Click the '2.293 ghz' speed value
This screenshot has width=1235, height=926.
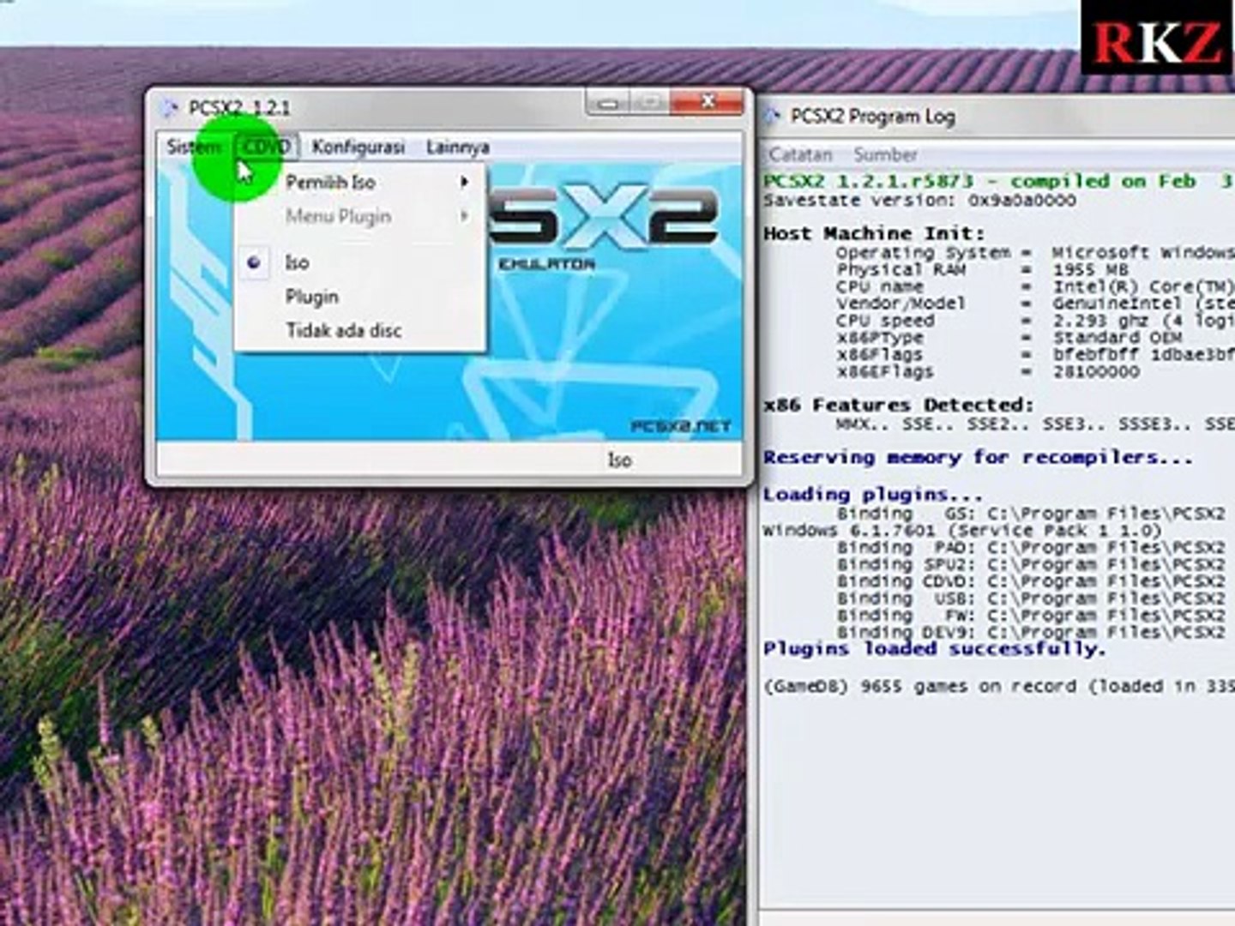click(x=1101, y=321)
